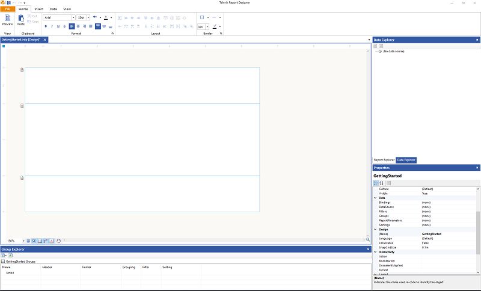Click the border line style icon
This screenshot has width=481, height=291.
[214, 17]
